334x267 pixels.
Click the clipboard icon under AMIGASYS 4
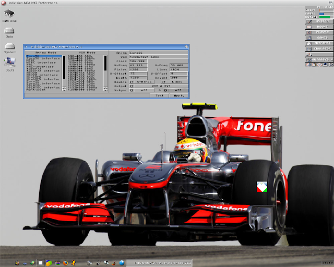pos(314,65)
